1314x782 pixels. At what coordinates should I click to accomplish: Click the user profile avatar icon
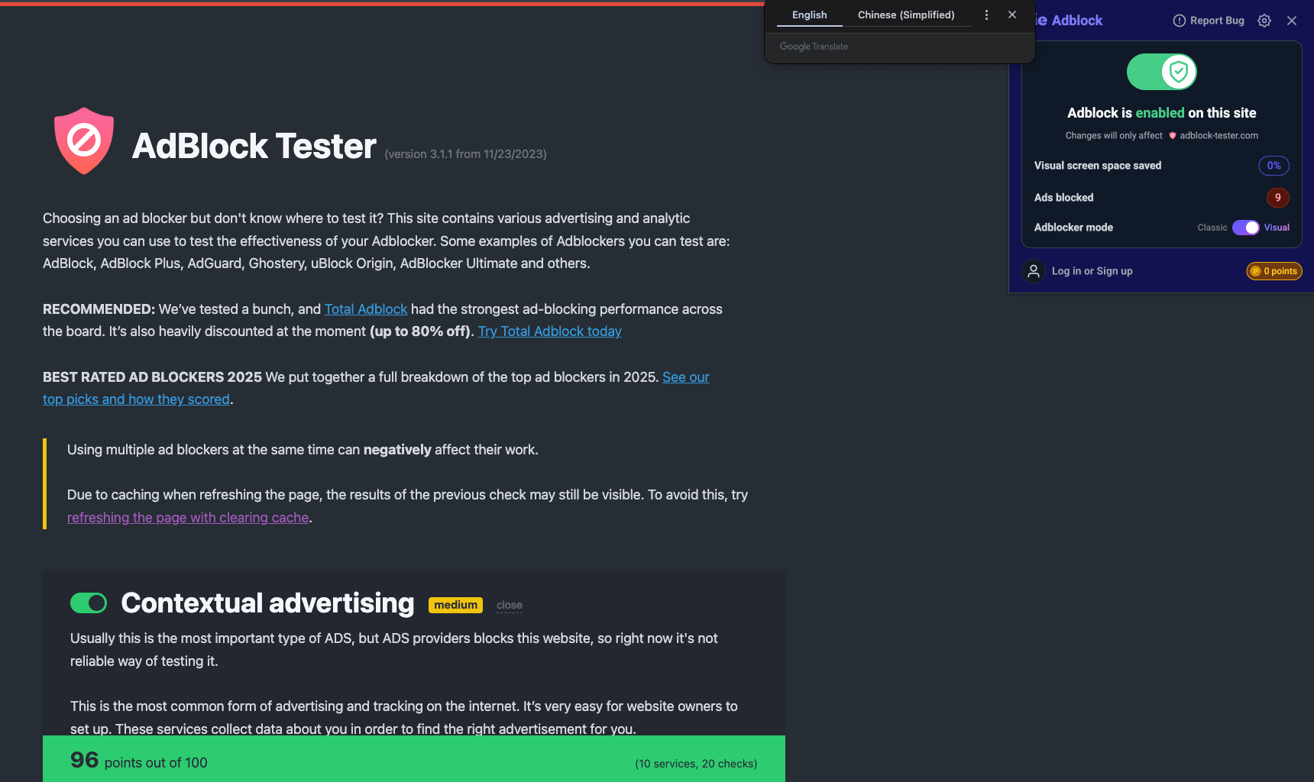1034,271
